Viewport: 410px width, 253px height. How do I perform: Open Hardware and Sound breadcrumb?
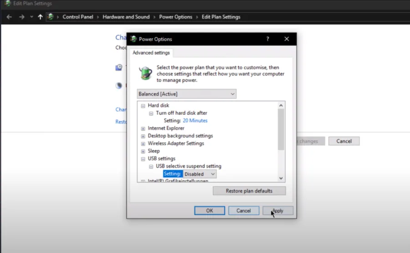pyautogui.click(x=126, y=17)
